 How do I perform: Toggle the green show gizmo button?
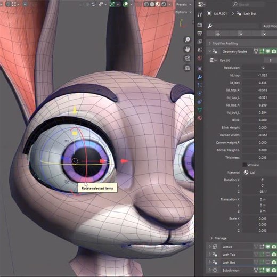point(112,4)
